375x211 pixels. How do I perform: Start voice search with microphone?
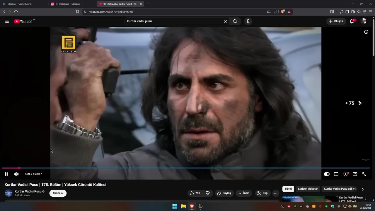pyautogui.click(x=248, y=21)
